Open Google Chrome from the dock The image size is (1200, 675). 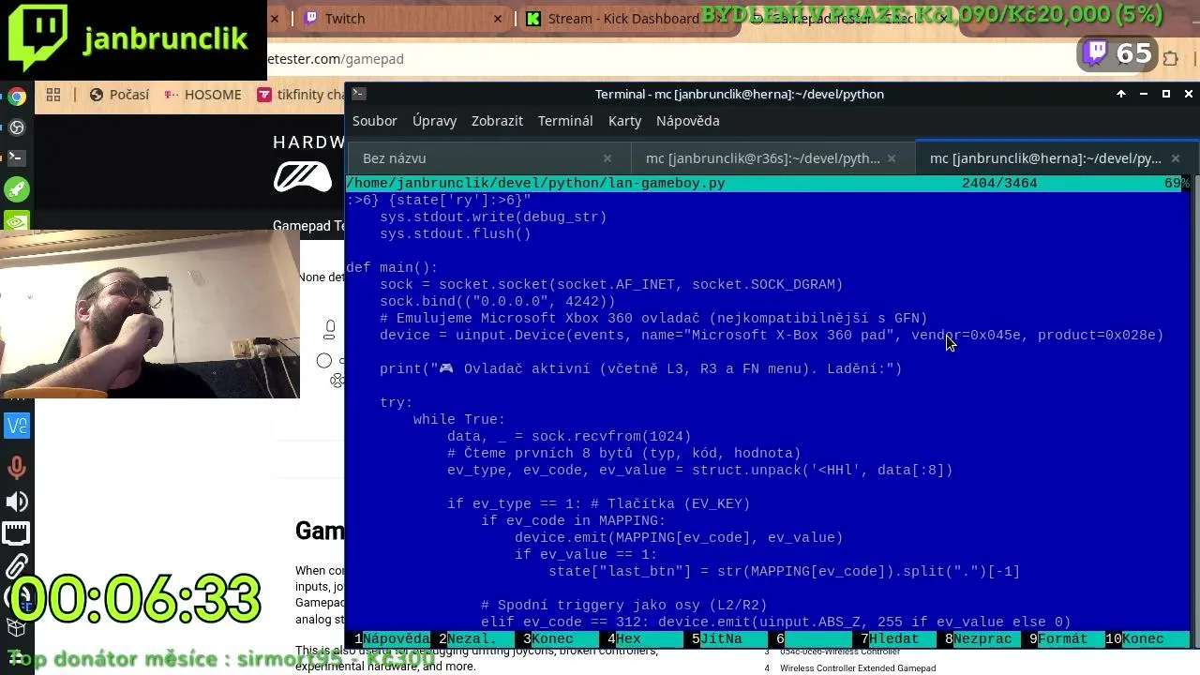[x=16, y=97]
